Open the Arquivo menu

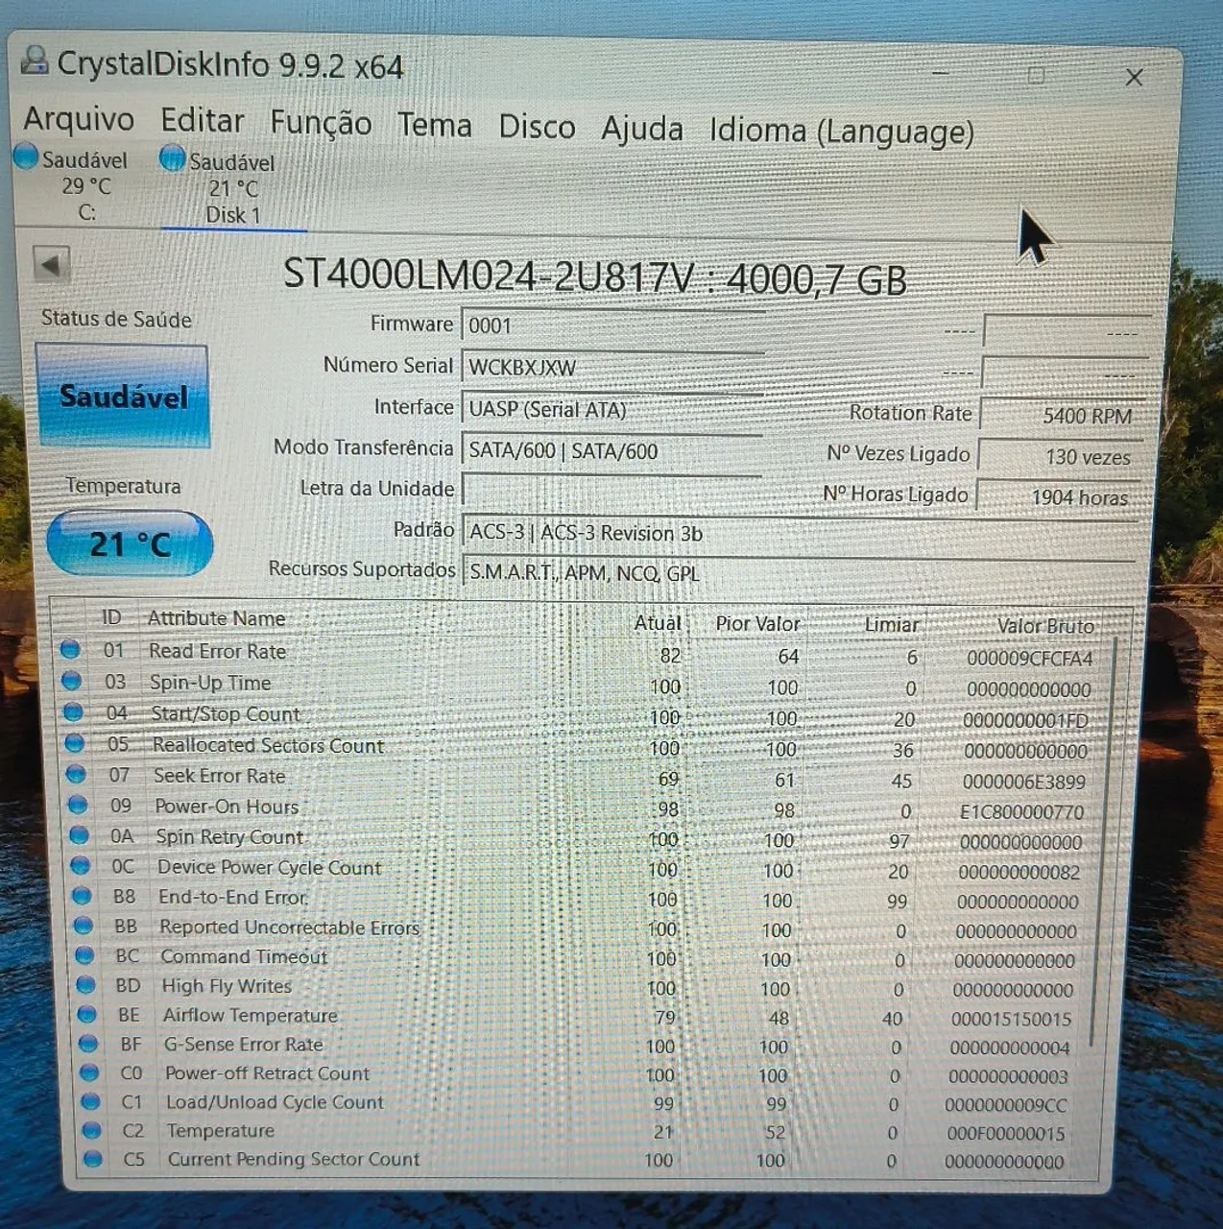point(79,119)
